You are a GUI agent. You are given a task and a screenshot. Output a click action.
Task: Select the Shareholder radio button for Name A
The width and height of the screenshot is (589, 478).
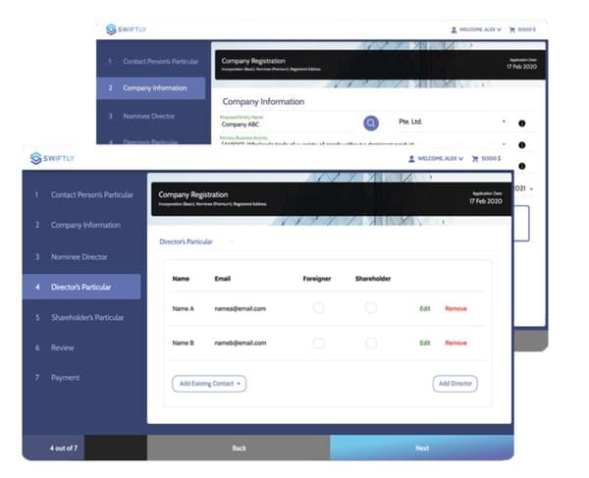(371, 308)
